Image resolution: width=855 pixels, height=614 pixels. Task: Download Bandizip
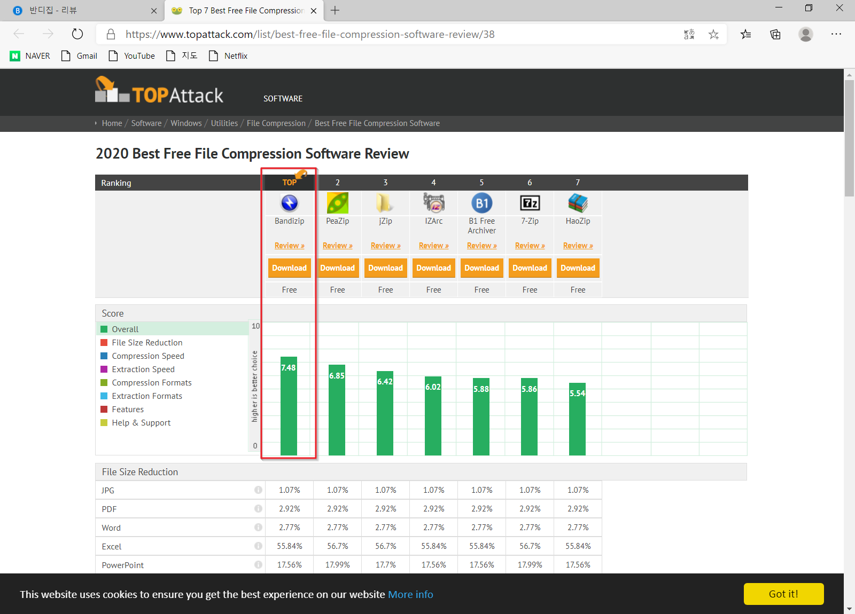[290, 268]
